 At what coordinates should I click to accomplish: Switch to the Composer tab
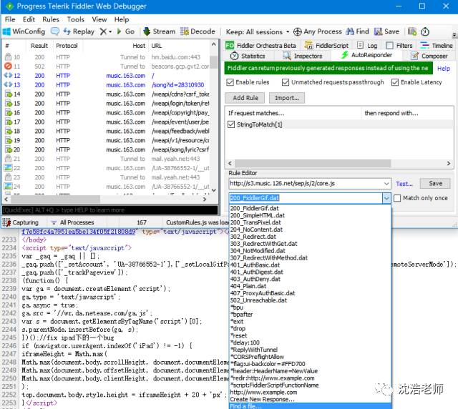tap(429, 56)
